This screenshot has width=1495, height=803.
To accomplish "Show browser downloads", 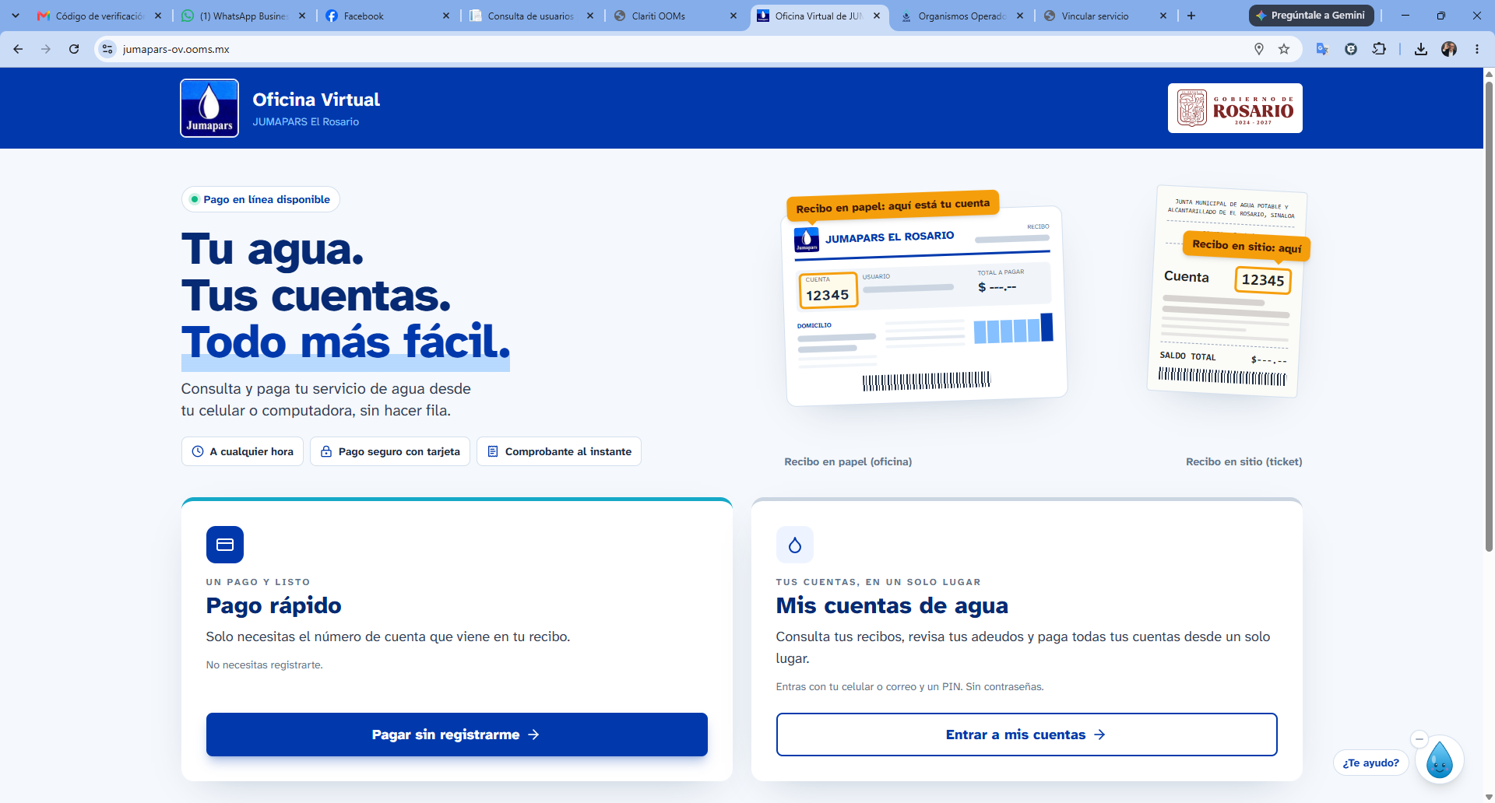I will [1421, 49].
